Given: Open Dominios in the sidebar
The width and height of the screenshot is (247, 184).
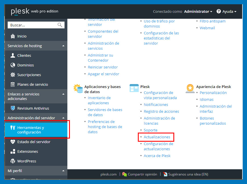Looking at the screenshot, I should (36, 65).
